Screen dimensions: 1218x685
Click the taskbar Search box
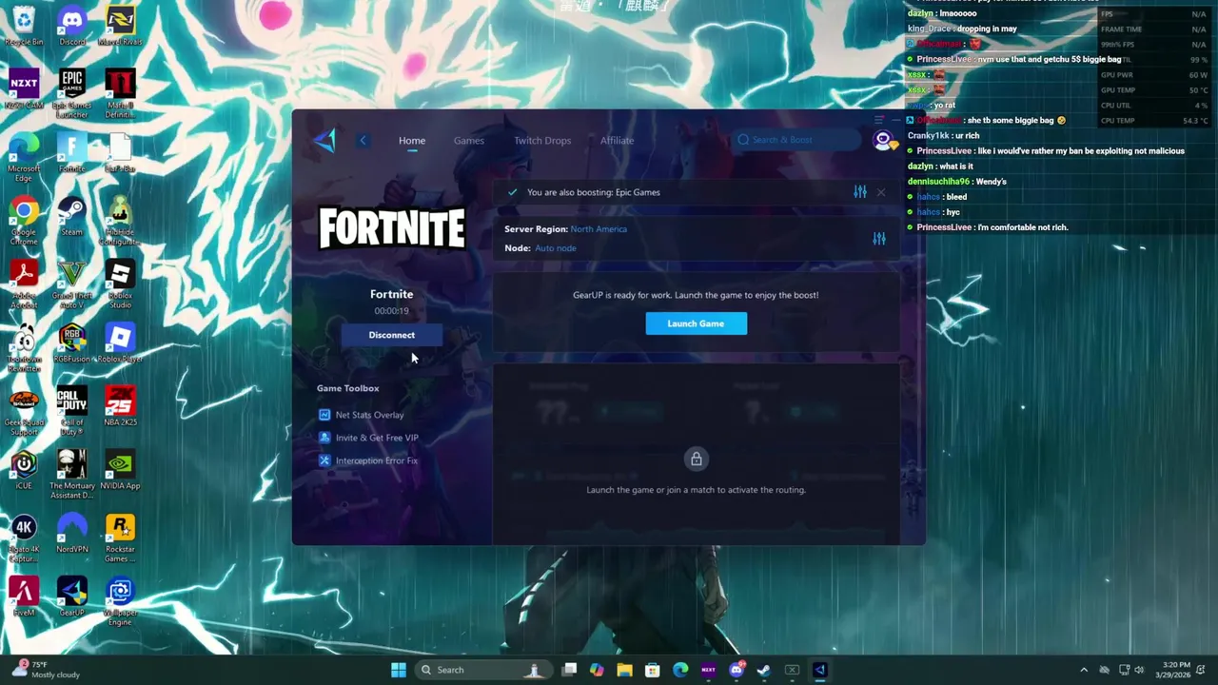tap(482, 670)
